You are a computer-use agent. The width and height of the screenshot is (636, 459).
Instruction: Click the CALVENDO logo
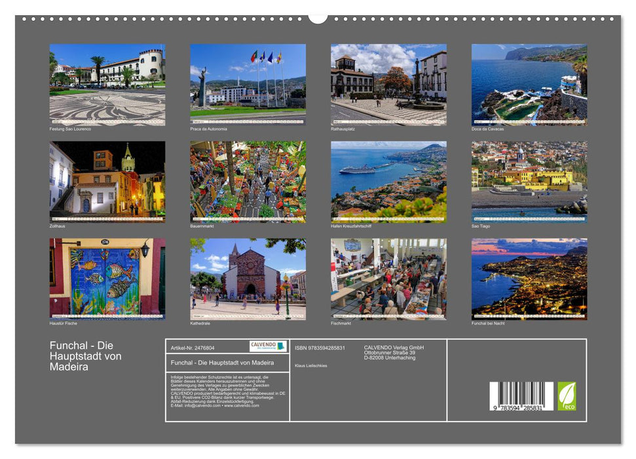[268, 346]
